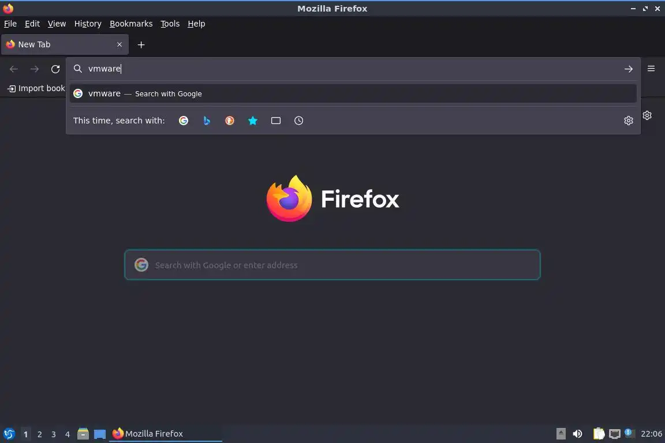The height and width of the screenshot is (443, 665).
Task: Go back one page
Action: [x=14, y=69]
